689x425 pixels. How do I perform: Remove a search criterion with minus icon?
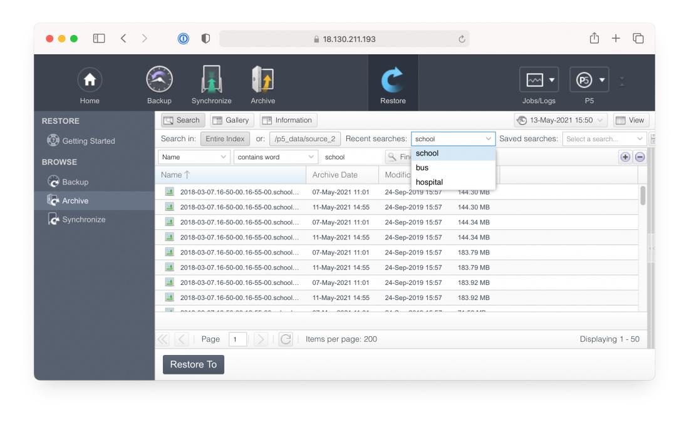tap(640, 157)
